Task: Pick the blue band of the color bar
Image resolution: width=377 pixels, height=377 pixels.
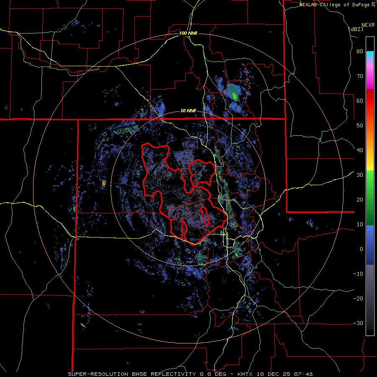Action: coord(370,244)
